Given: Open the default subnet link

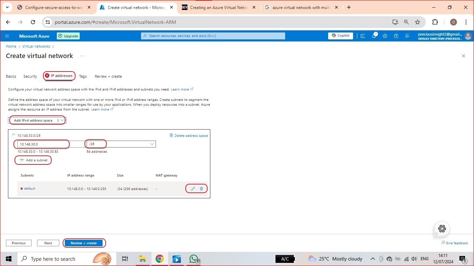Looking at the screenshot, I should (30, 189).
